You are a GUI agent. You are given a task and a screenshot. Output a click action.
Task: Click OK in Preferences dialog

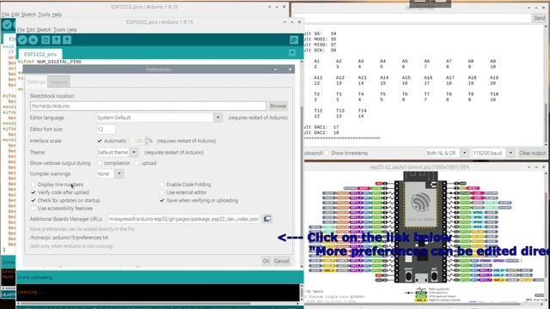tap(266, 261)
